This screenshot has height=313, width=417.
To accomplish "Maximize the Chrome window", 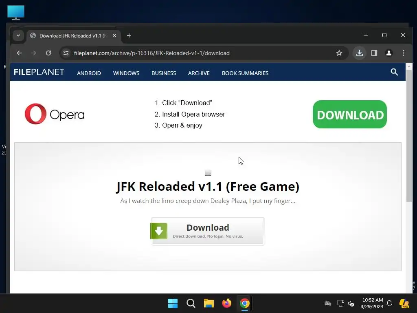I will tap(384, 35).
